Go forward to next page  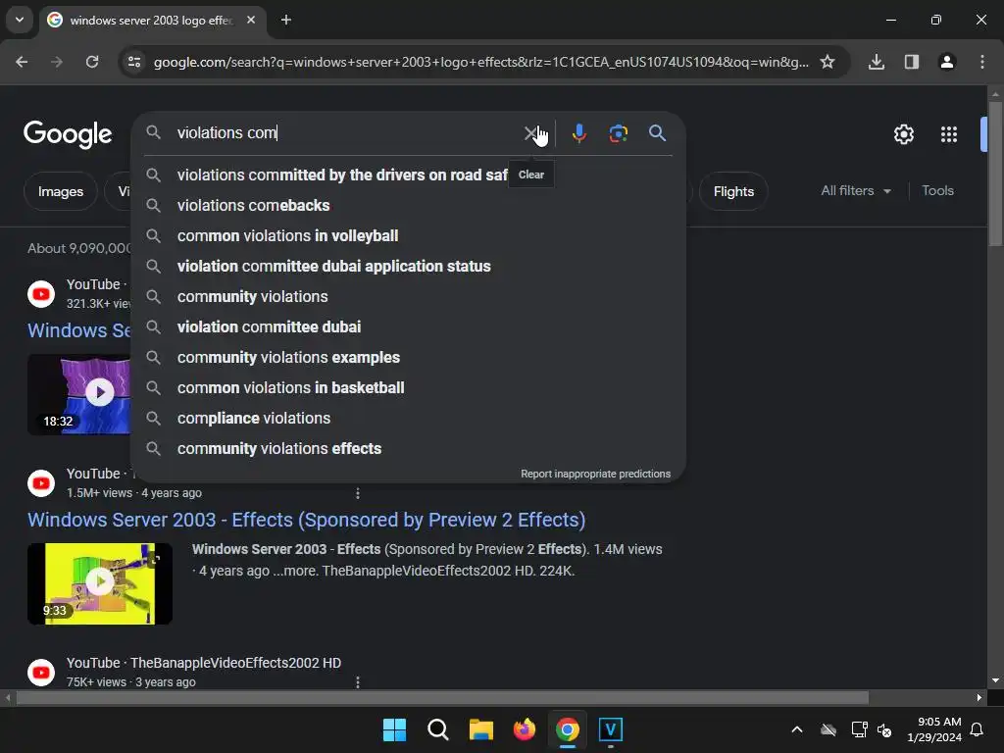pyautogui.click(x=57, y=62)
